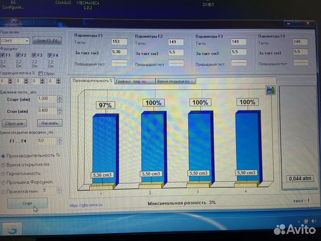Switch to the Графики Amp. ms tab
This screenshot has width=321, height=241.
134,81
